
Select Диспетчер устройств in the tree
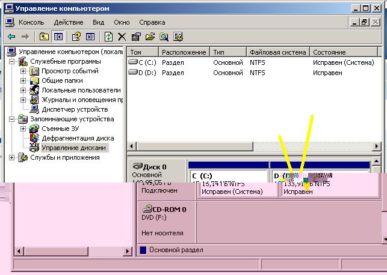coord(75,109)
